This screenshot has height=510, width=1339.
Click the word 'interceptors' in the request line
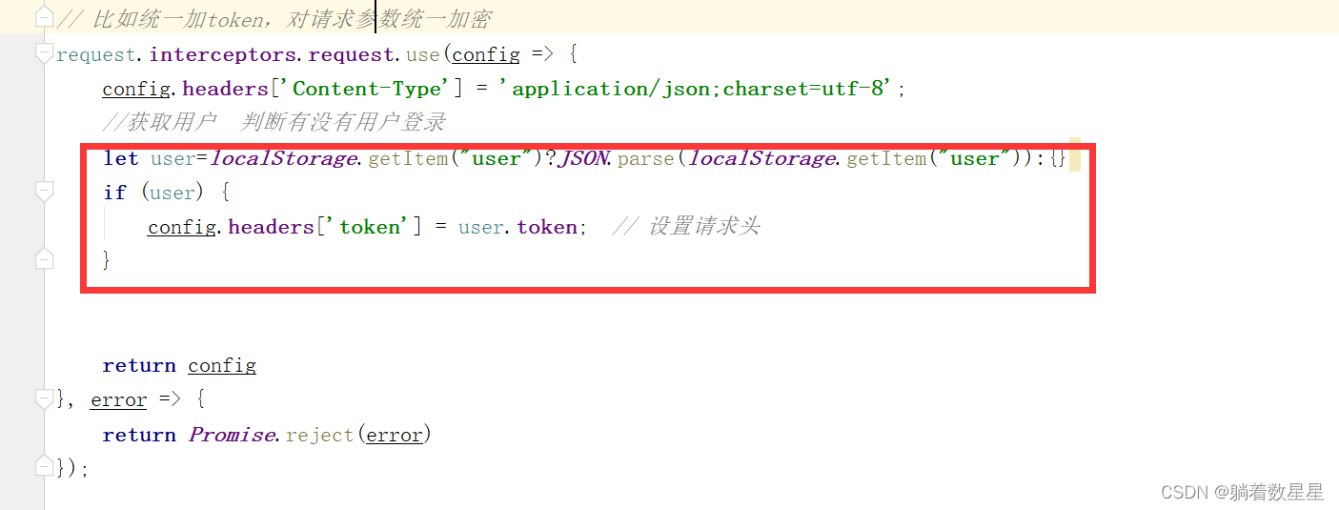(x=223, y=54)
